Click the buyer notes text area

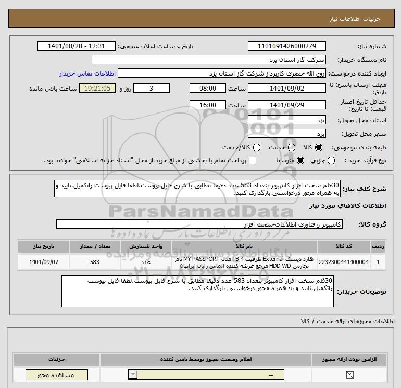[x=197, y=291]
